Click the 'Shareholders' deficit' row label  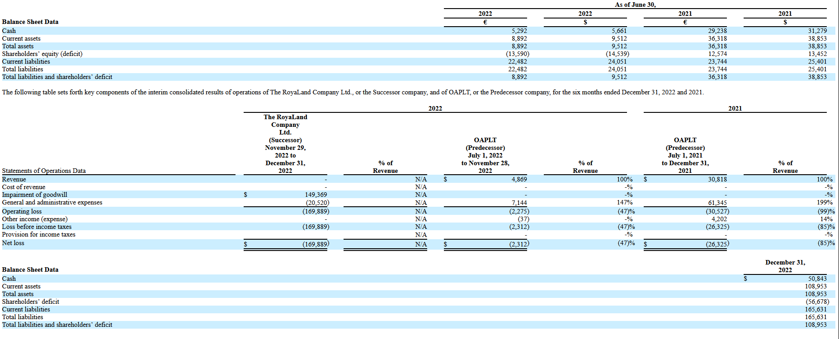click(x=30, y=302)
